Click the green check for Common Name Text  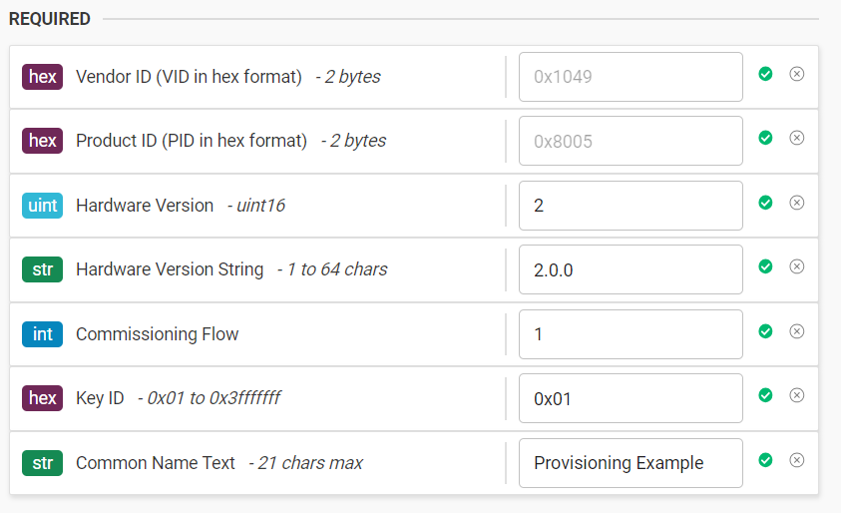coord(765,460)
